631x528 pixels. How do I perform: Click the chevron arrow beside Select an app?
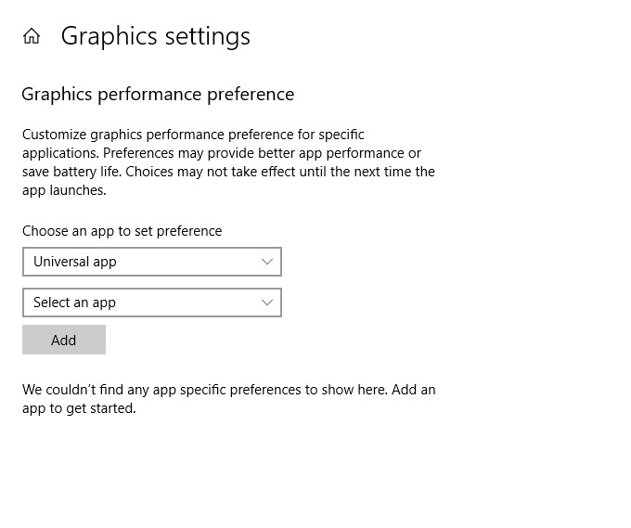[x=267, y=303]
